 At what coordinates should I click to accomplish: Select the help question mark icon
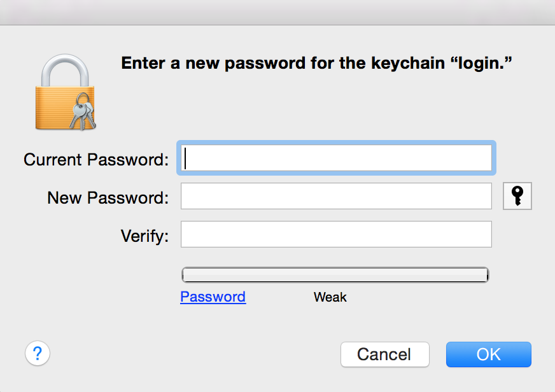coord(37,353)
